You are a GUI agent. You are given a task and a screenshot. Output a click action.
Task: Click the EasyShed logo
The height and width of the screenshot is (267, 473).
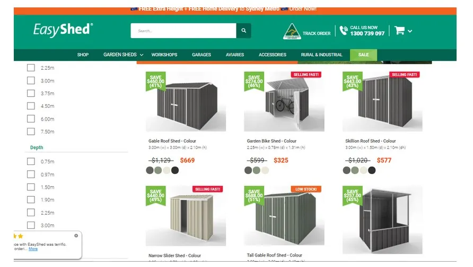click(63, 30)
